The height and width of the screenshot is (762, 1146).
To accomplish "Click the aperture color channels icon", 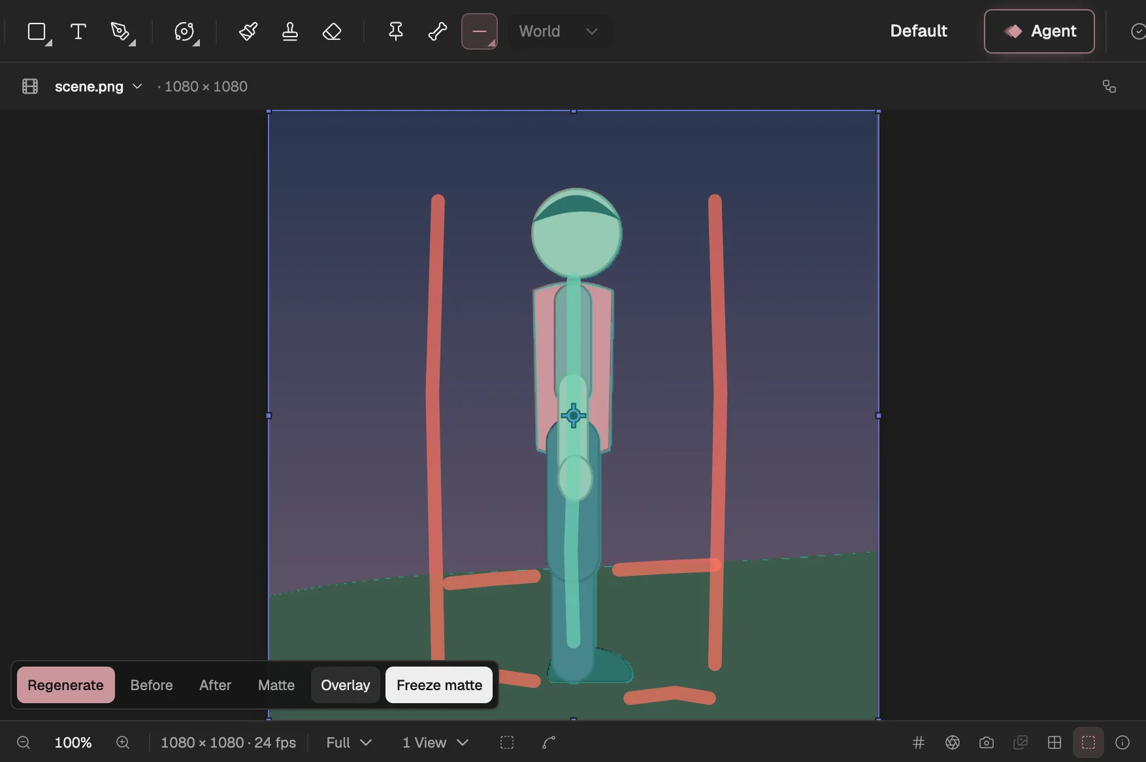I will click(x=953, y=742).
